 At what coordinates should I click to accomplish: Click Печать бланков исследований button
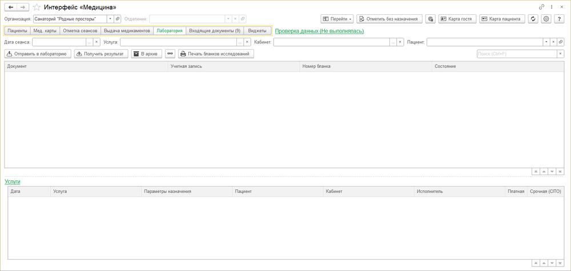coord(216,54)
